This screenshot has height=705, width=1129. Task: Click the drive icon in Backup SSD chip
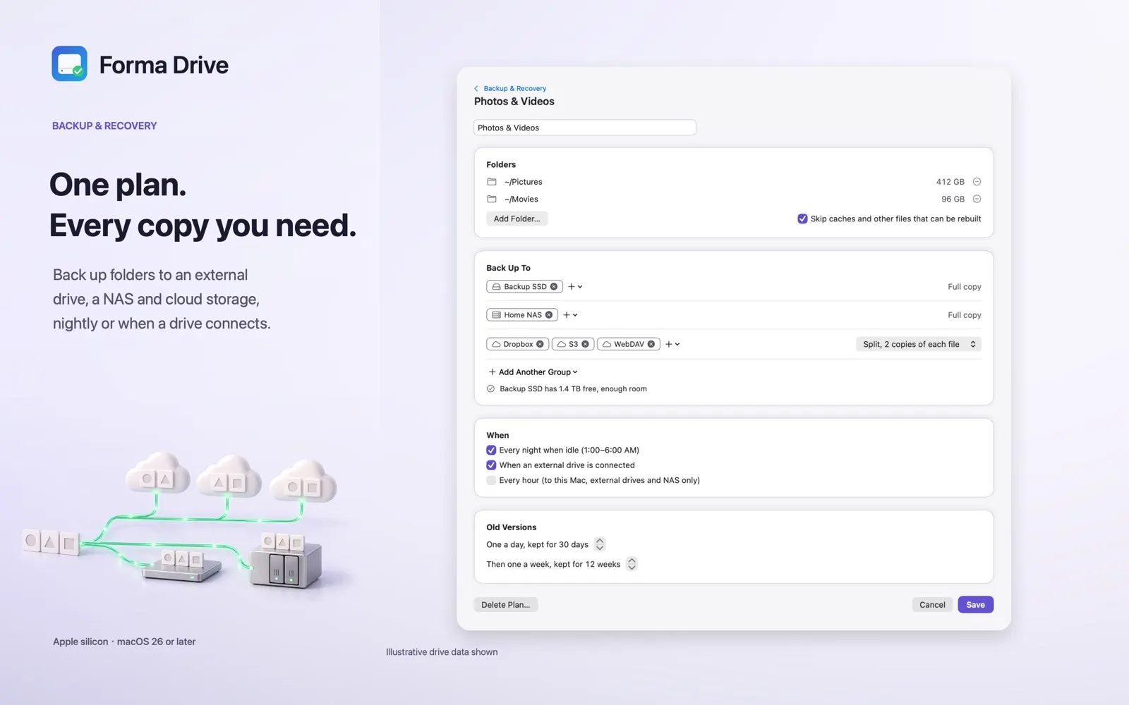(x=497, y=287)
